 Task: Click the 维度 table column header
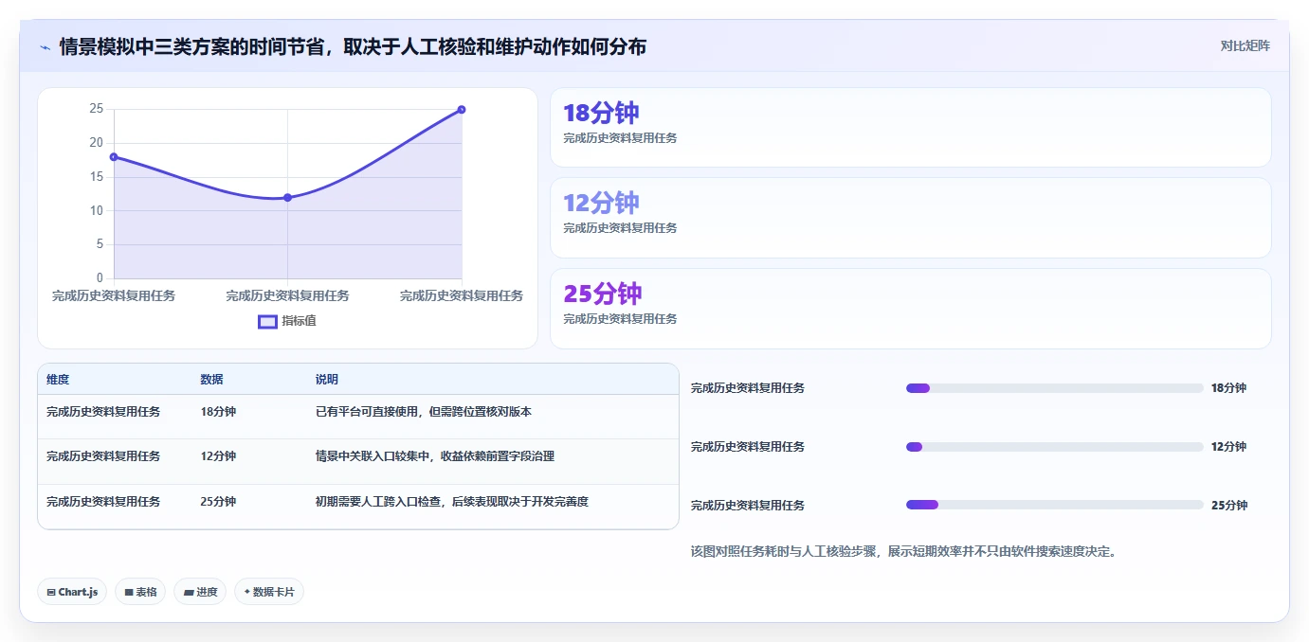(x=58, y=380)
